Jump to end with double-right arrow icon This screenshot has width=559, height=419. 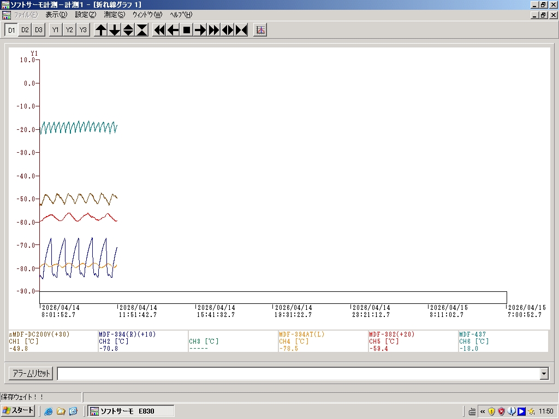(214, 30)
